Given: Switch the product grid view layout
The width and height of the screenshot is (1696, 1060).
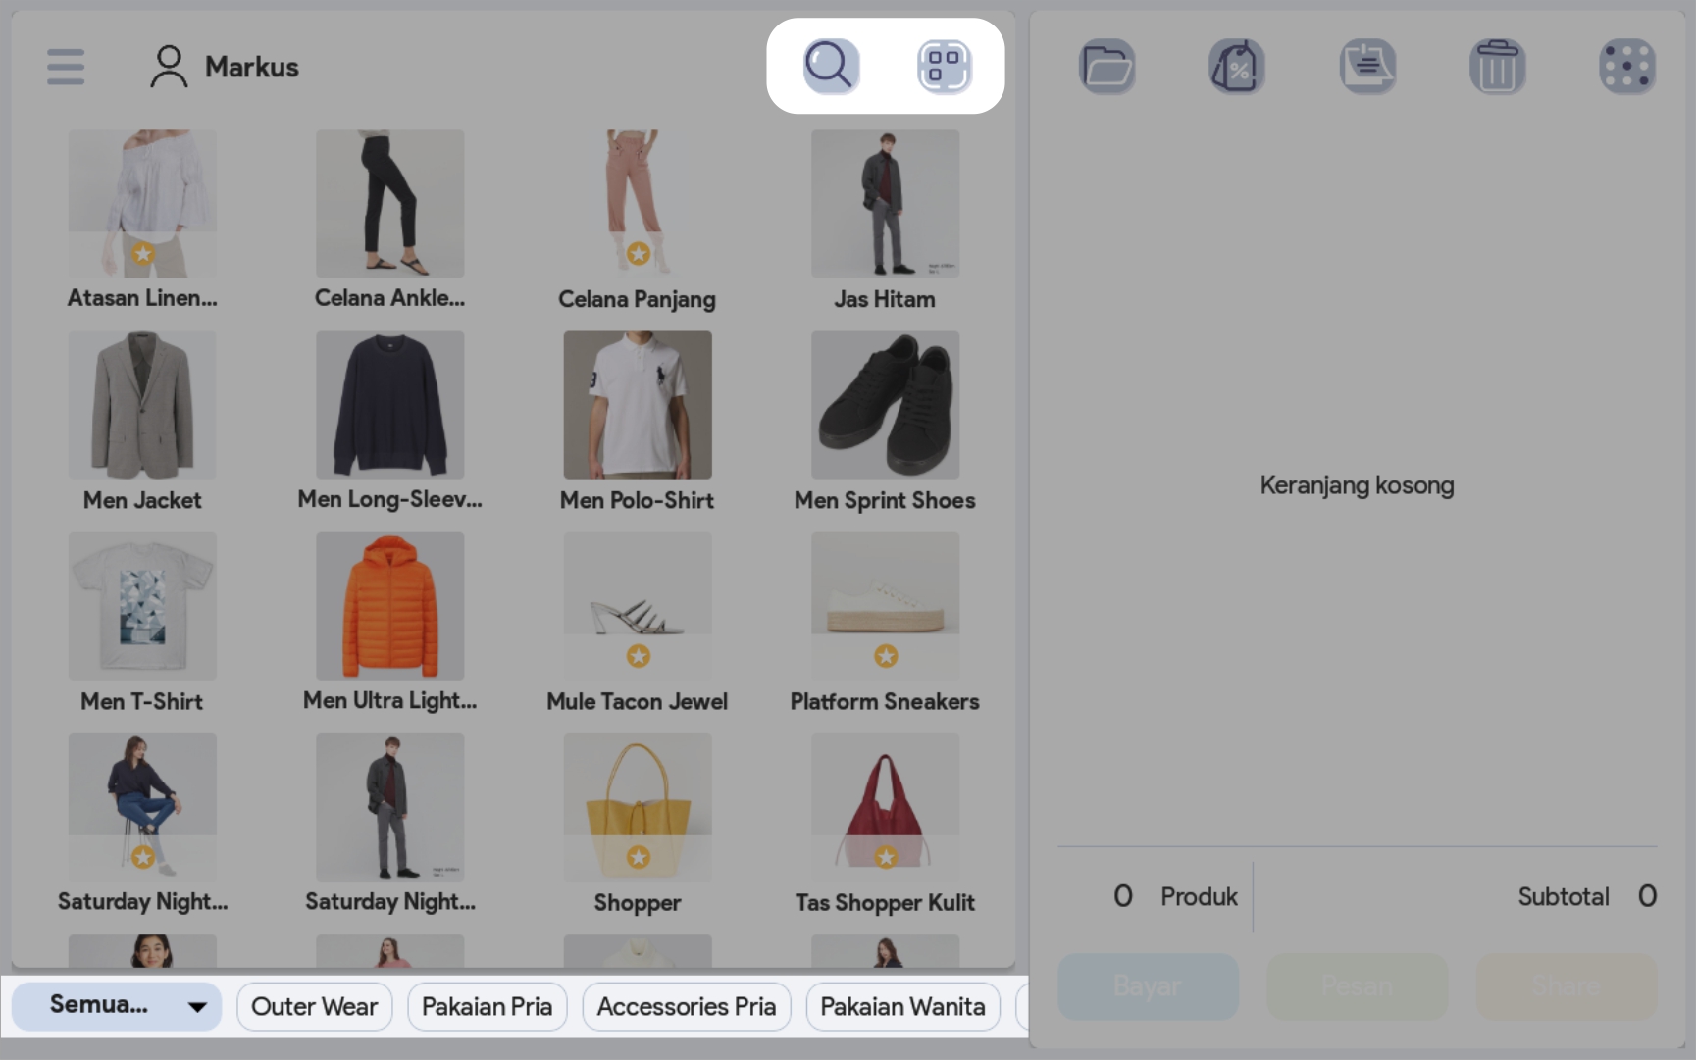Looking at the screenshot, I should pyautogui.click(x=944, y=67).
